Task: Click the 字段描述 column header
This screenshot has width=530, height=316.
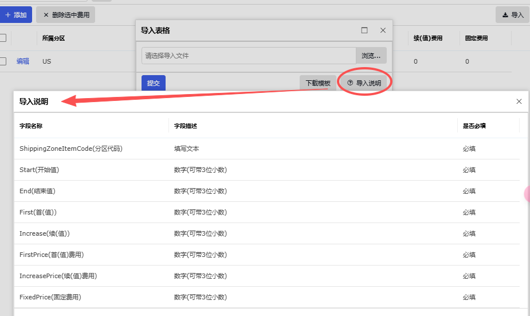Action: (x=186, y=126)
